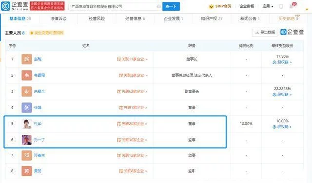Switch to 历史信息 VIP tab

(x=289, y=18)
